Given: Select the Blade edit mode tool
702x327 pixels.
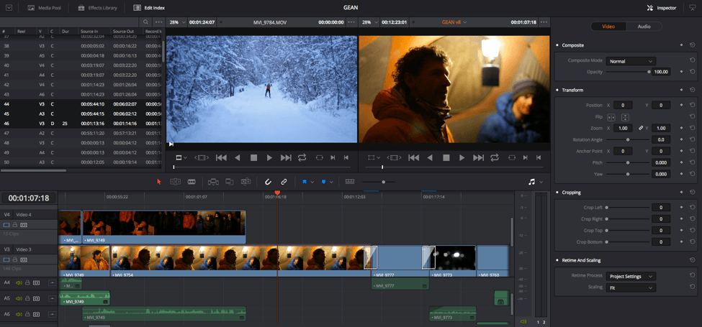Looking at the screenshot, I should (x=192, y=182).
